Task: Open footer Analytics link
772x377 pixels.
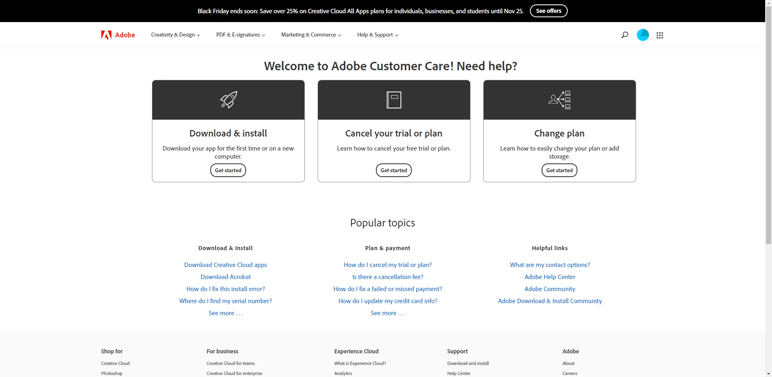Action: pos(343,373)
